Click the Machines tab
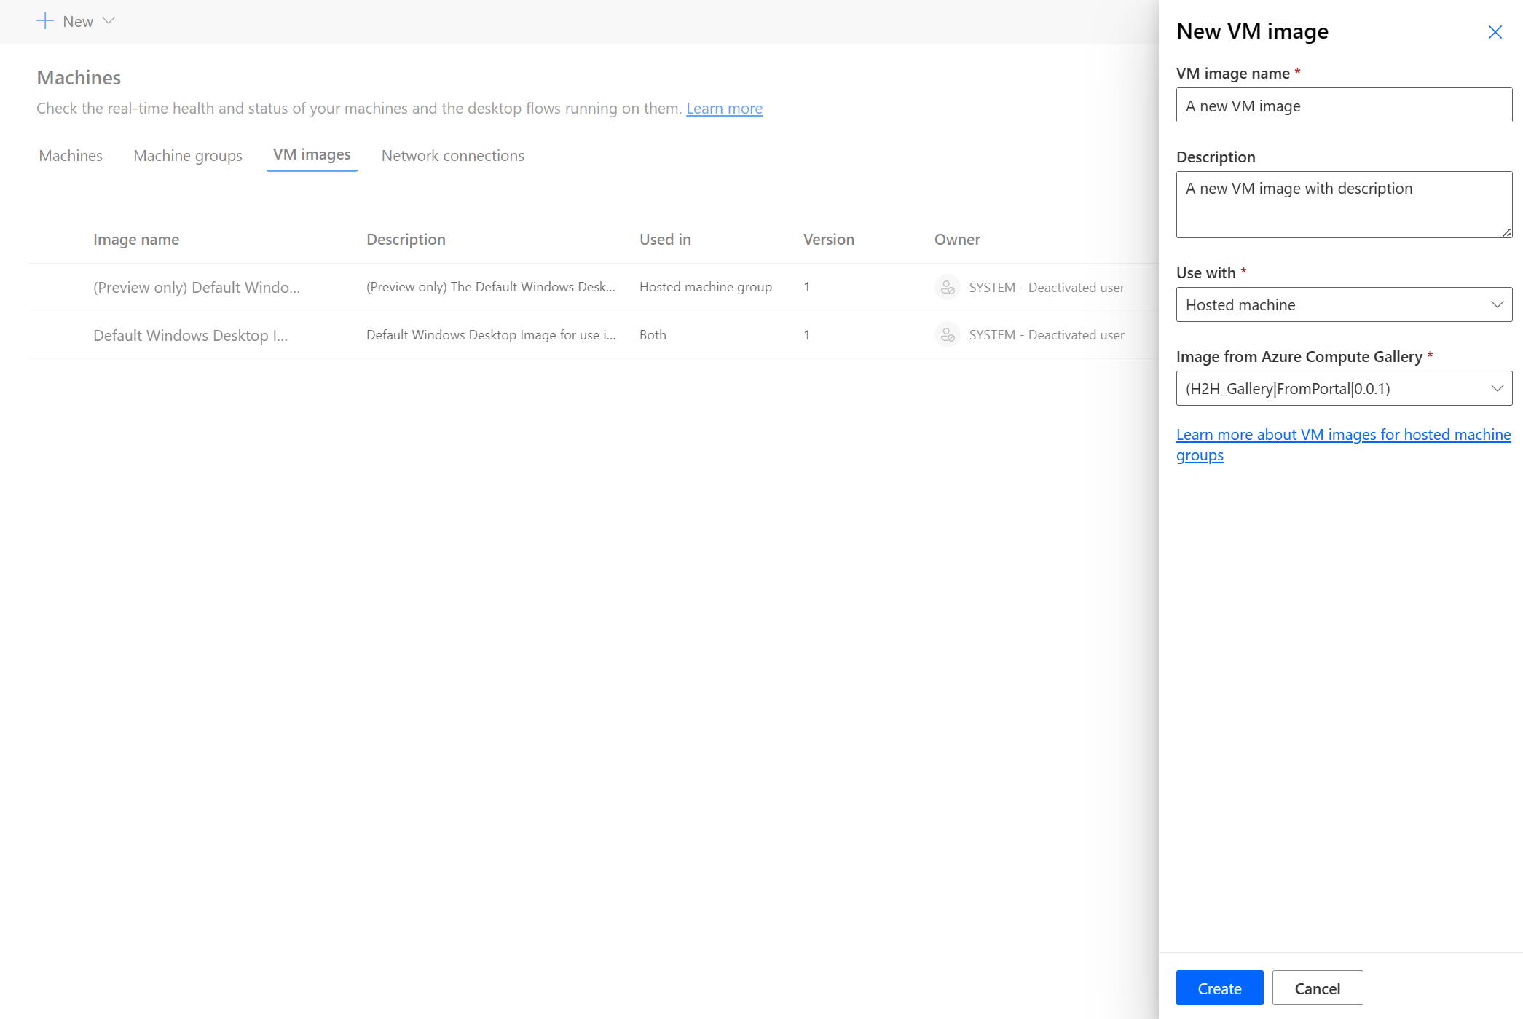Viewport: 1523px width, 1019px height. tap(71, 154)
